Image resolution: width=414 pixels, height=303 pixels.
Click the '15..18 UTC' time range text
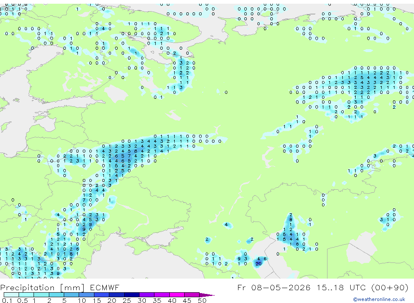pyautogui.click(x=342, y=287)
